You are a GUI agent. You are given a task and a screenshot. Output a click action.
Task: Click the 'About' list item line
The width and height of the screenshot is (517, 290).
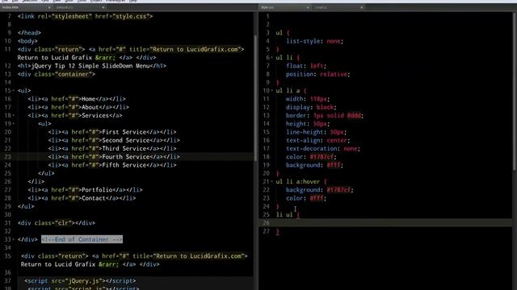coord(78,107)
